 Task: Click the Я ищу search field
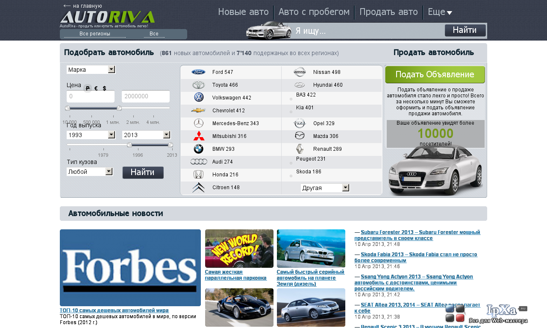click(368, 31)
